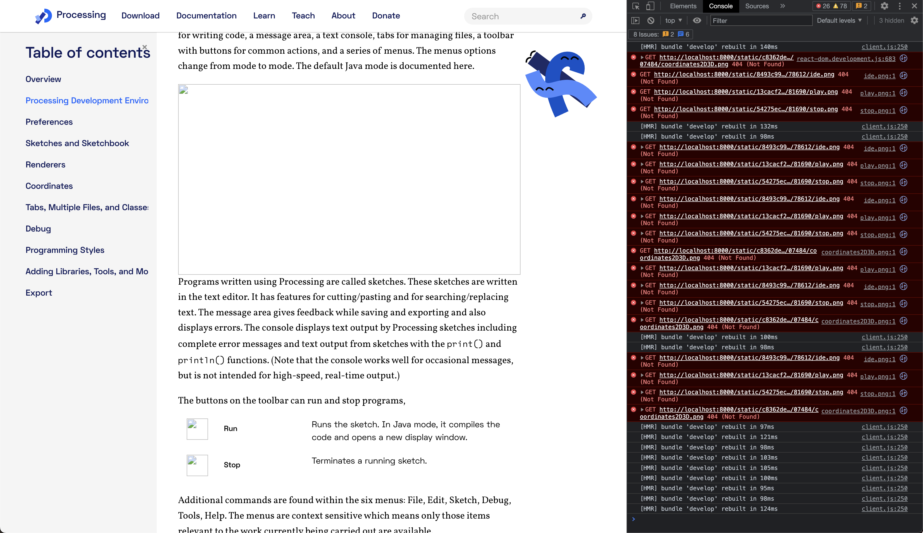Switch to the Elements tab
Screen dimensions: 923x533
coord(683,6)
